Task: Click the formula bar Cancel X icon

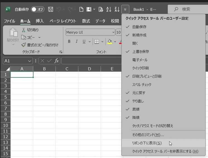Action: coord(42,61)
